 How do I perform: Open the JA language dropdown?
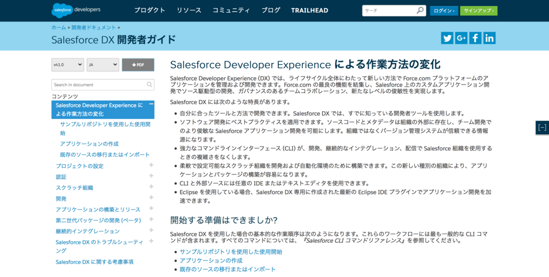tap(103, 65)
